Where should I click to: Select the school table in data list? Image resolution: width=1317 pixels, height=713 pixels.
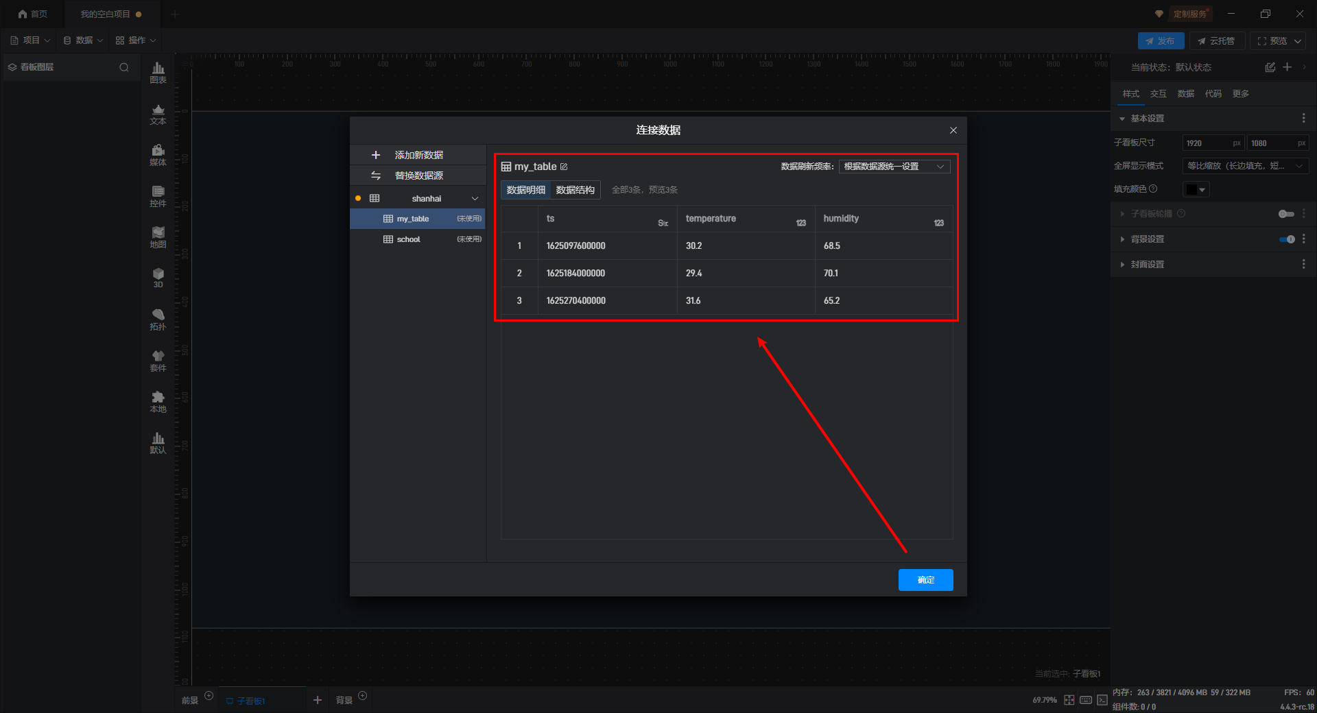pyautogui.click(x=409, y=239)
